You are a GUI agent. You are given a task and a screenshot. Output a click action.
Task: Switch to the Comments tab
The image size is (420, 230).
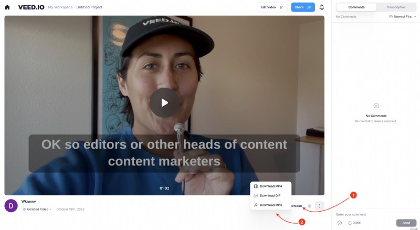[x=356, y=7]
